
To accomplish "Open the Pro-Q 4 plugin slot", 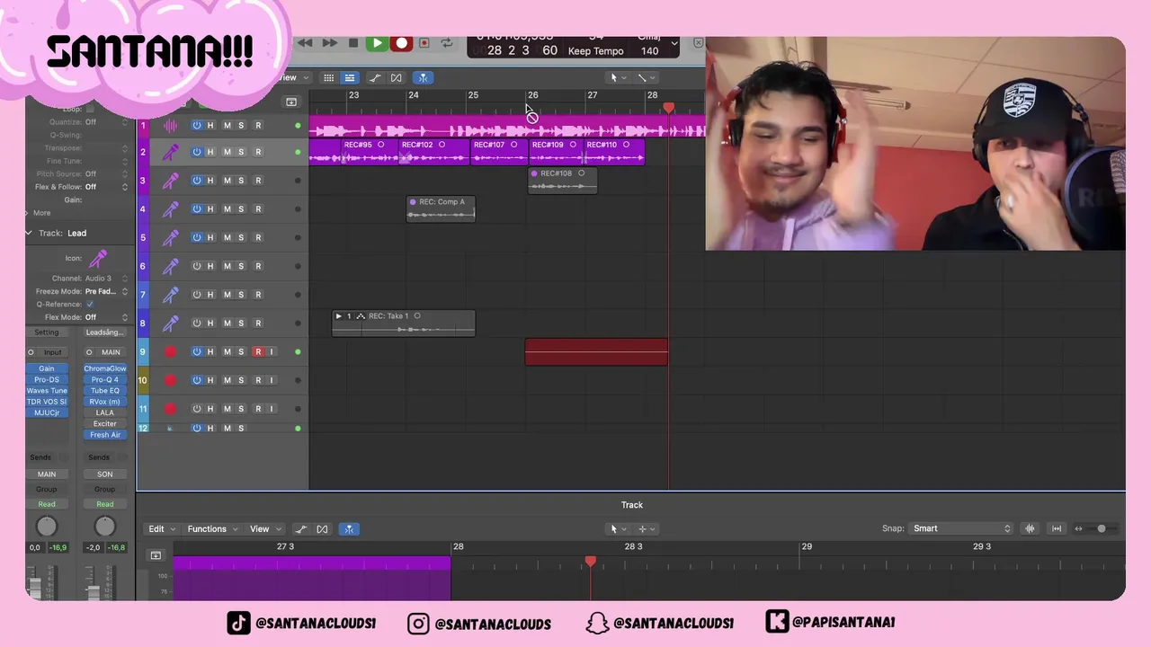I will [105, 379].
